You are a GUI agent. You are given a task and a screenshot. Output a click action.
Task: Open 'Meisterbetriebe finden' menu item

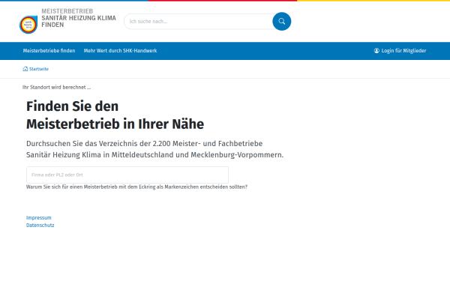pyautogui.click(x=49, y=51)
